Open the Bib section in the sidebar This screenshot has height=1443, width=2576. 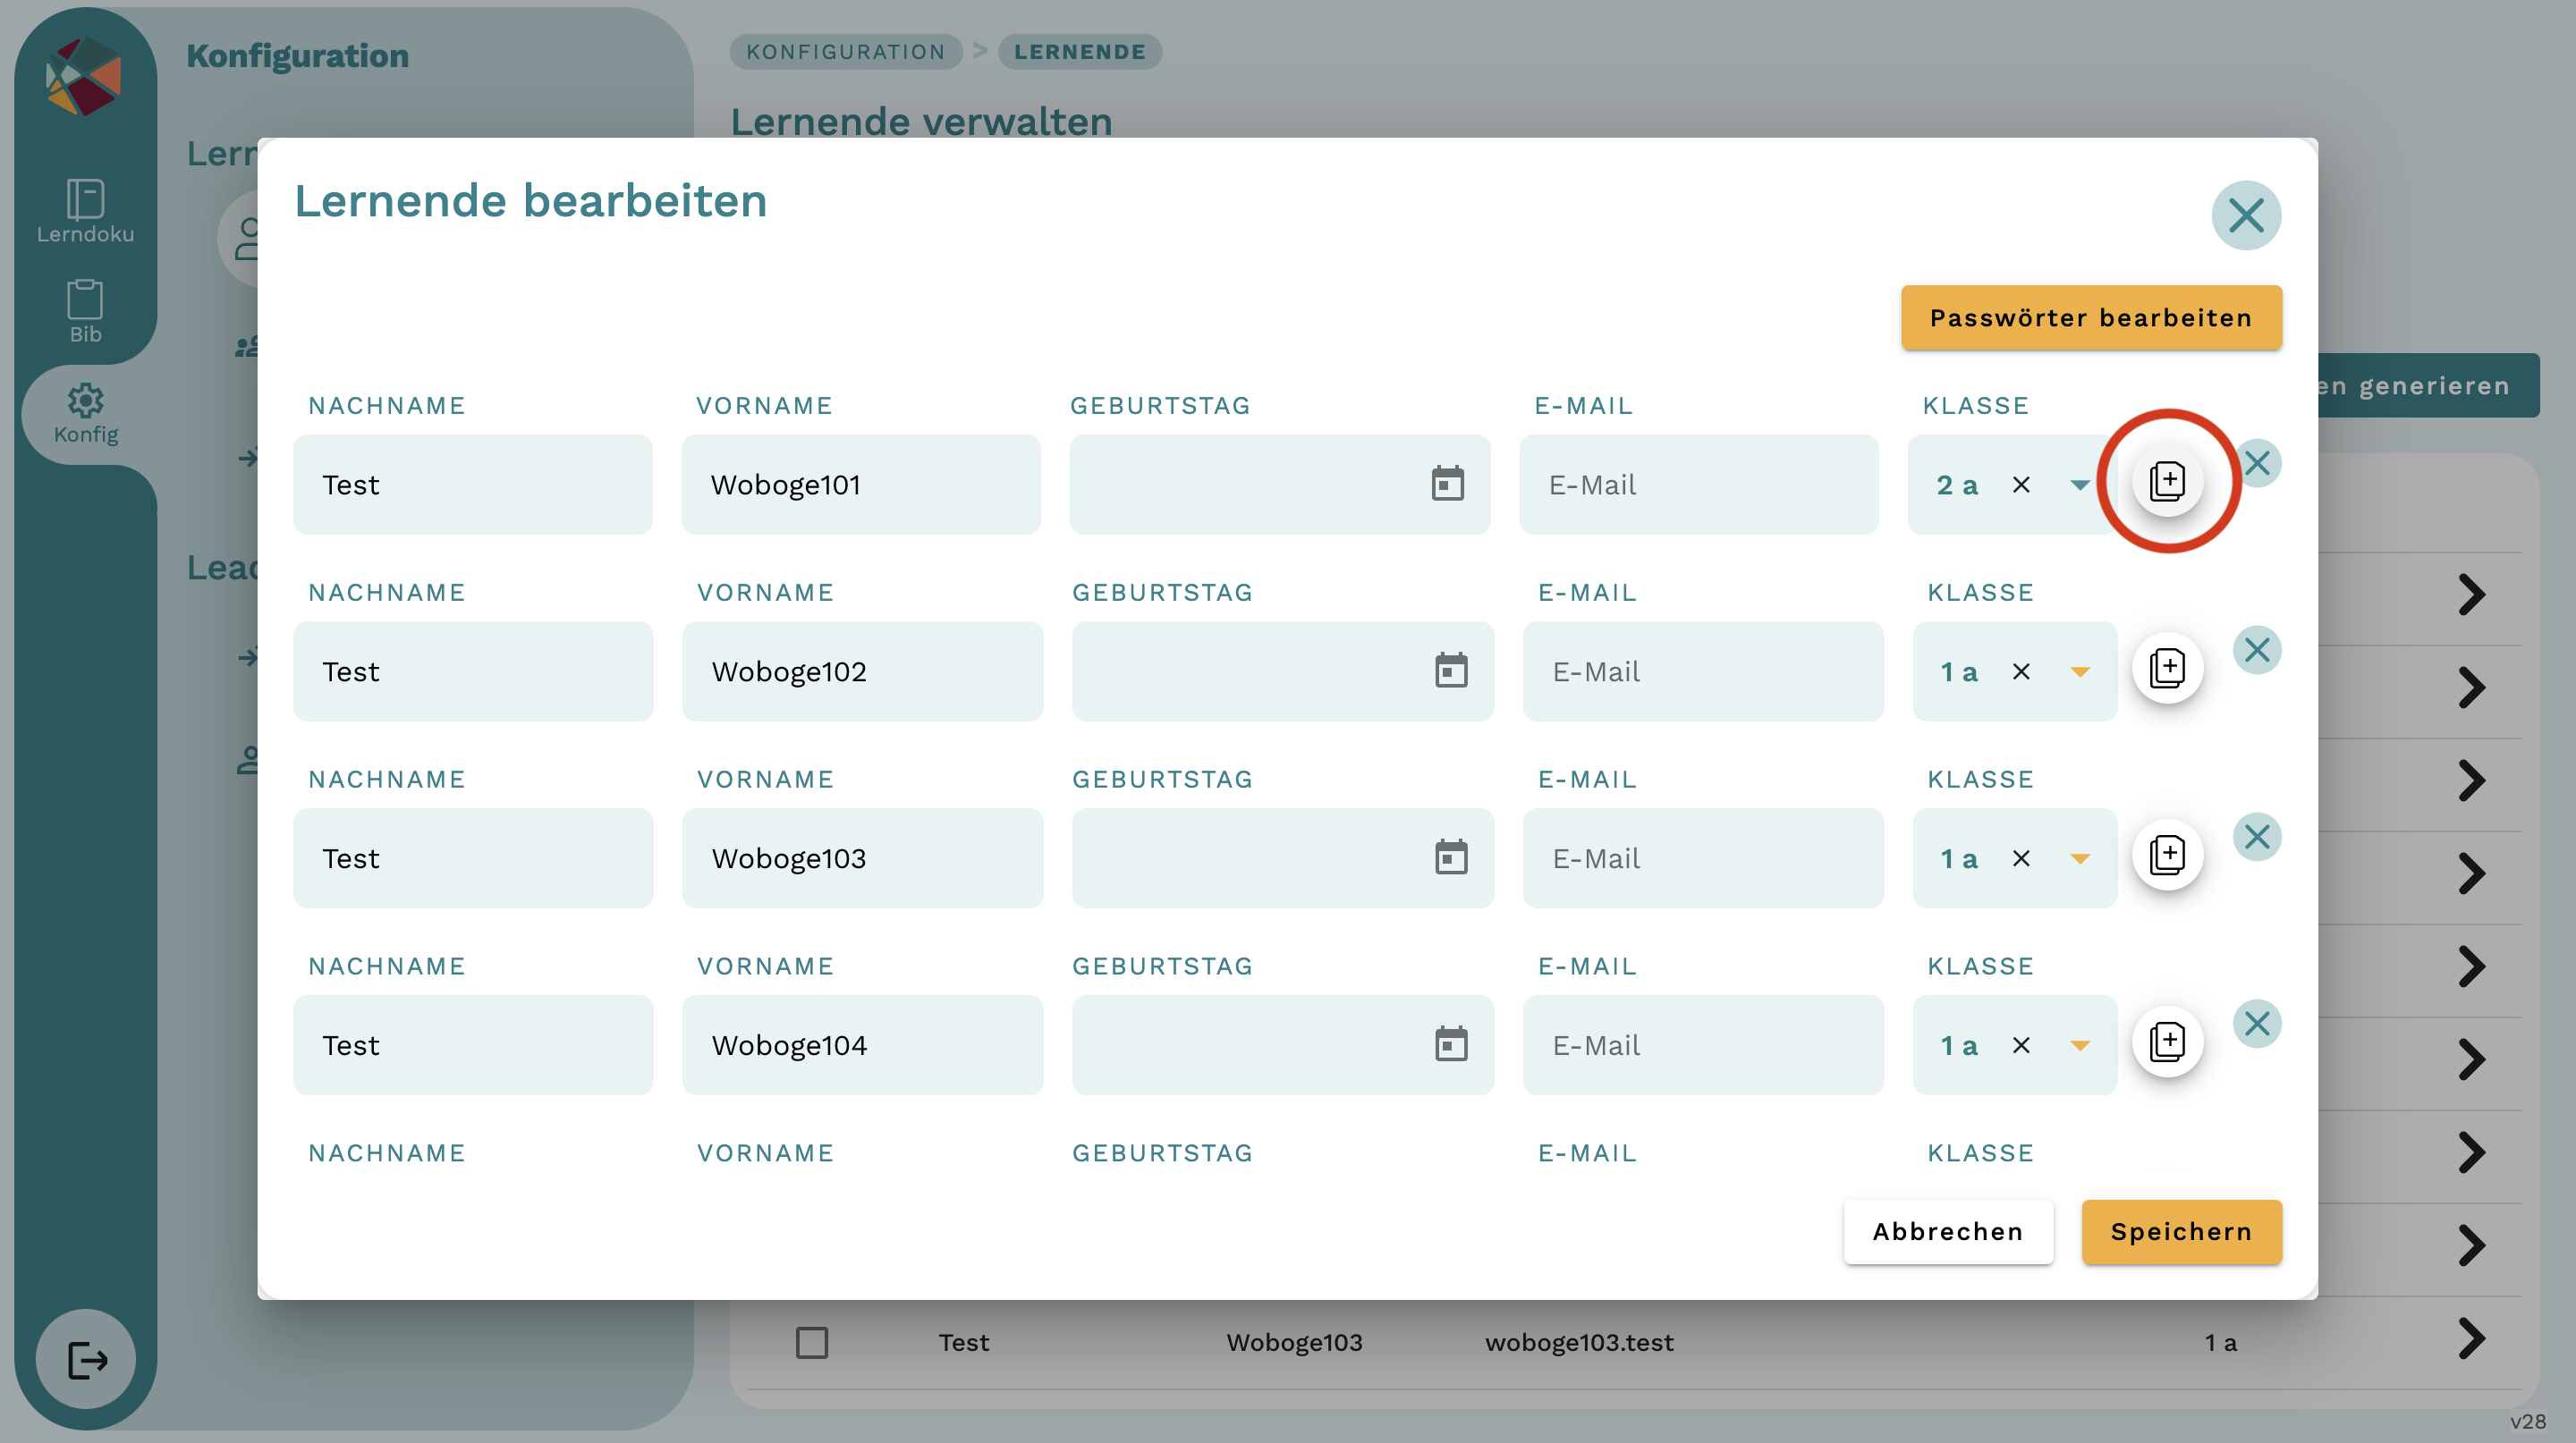[x=85, y=309]
